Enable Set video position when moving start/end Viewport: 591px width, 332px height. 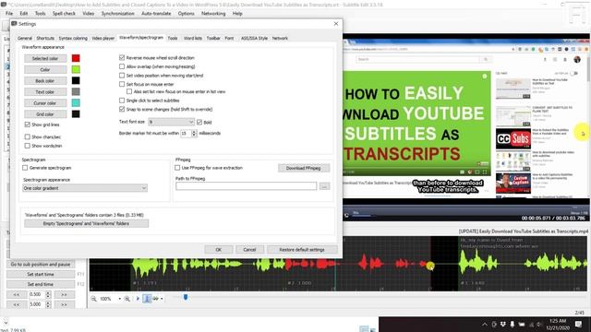[122, 76]
